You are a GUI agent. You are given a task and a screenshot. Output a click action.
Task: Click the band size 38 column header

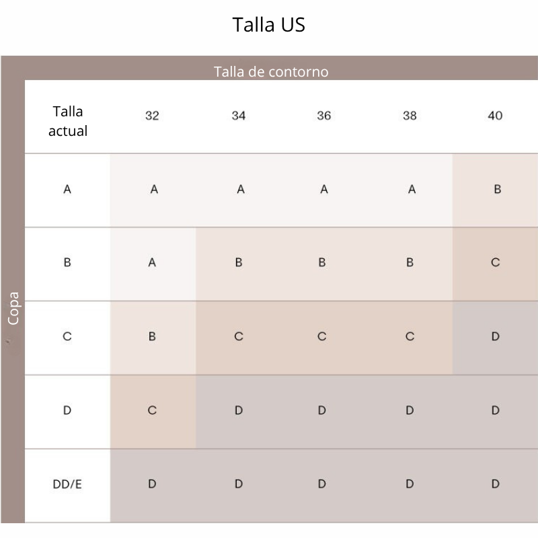[x=410, y=116]
